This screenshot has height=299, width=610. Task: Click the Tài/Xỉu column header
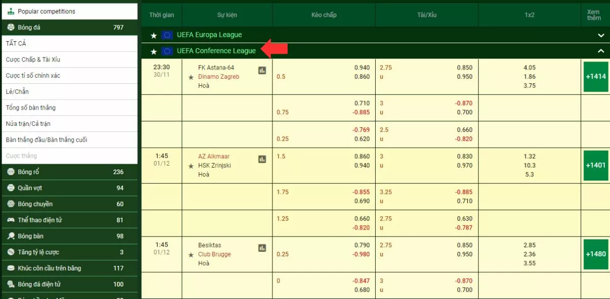pyautogui.click(x=427, y=15)
